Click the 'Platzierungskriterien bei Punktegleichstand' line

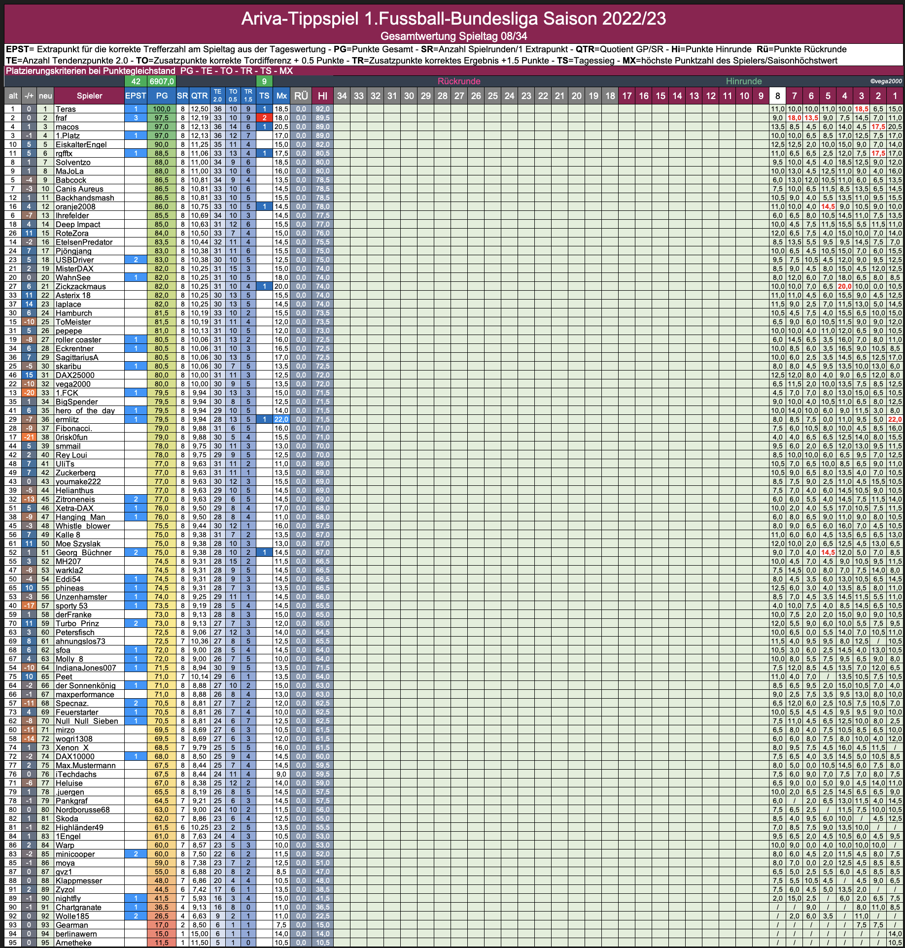pos(149,71)
